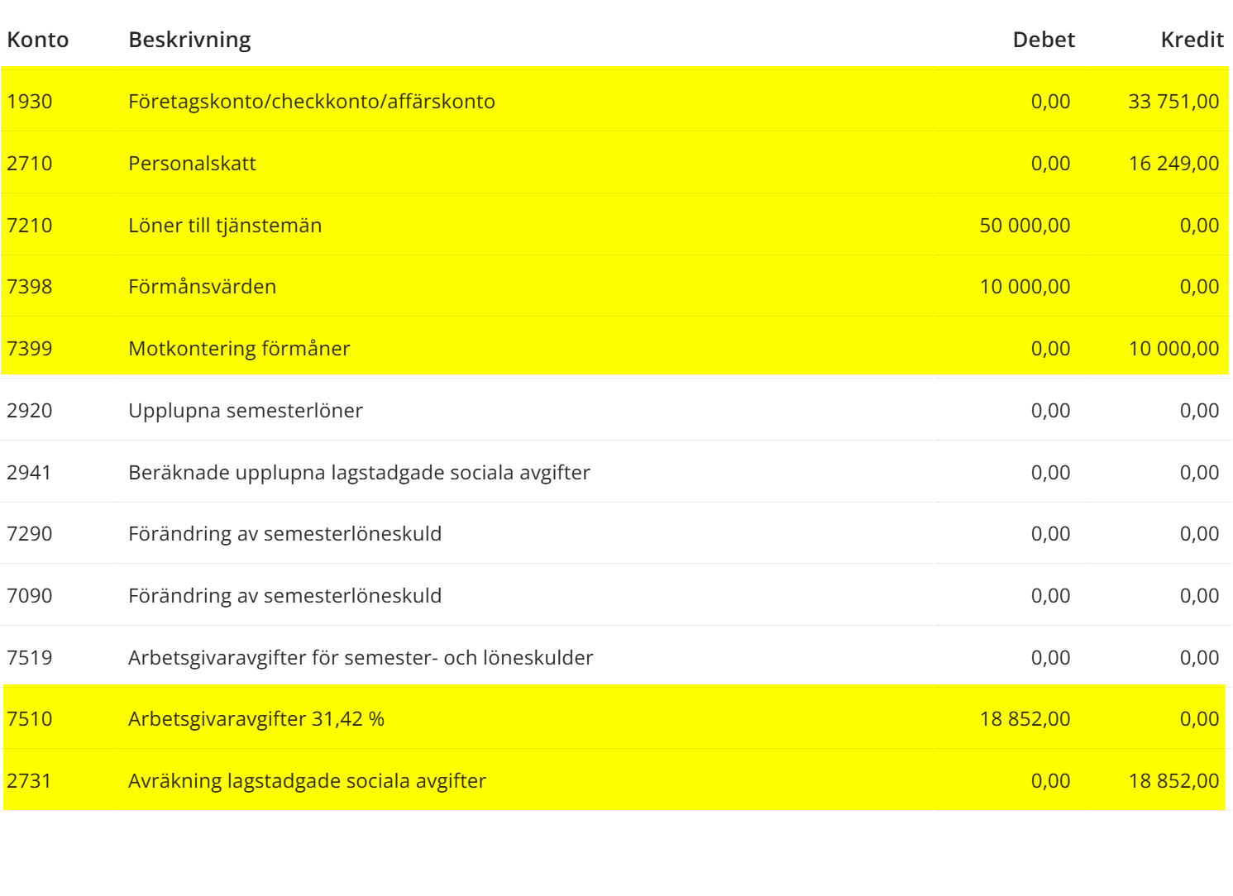This screenshot has height=896, width=1233.
Task: Click the 16 249,00 credit amount
Action: point(1173,164)
